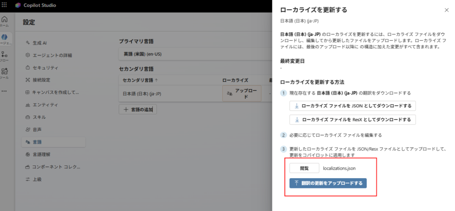Click the 言語の追加 button
Screen dimensions: 455x211
coord(138,109)
